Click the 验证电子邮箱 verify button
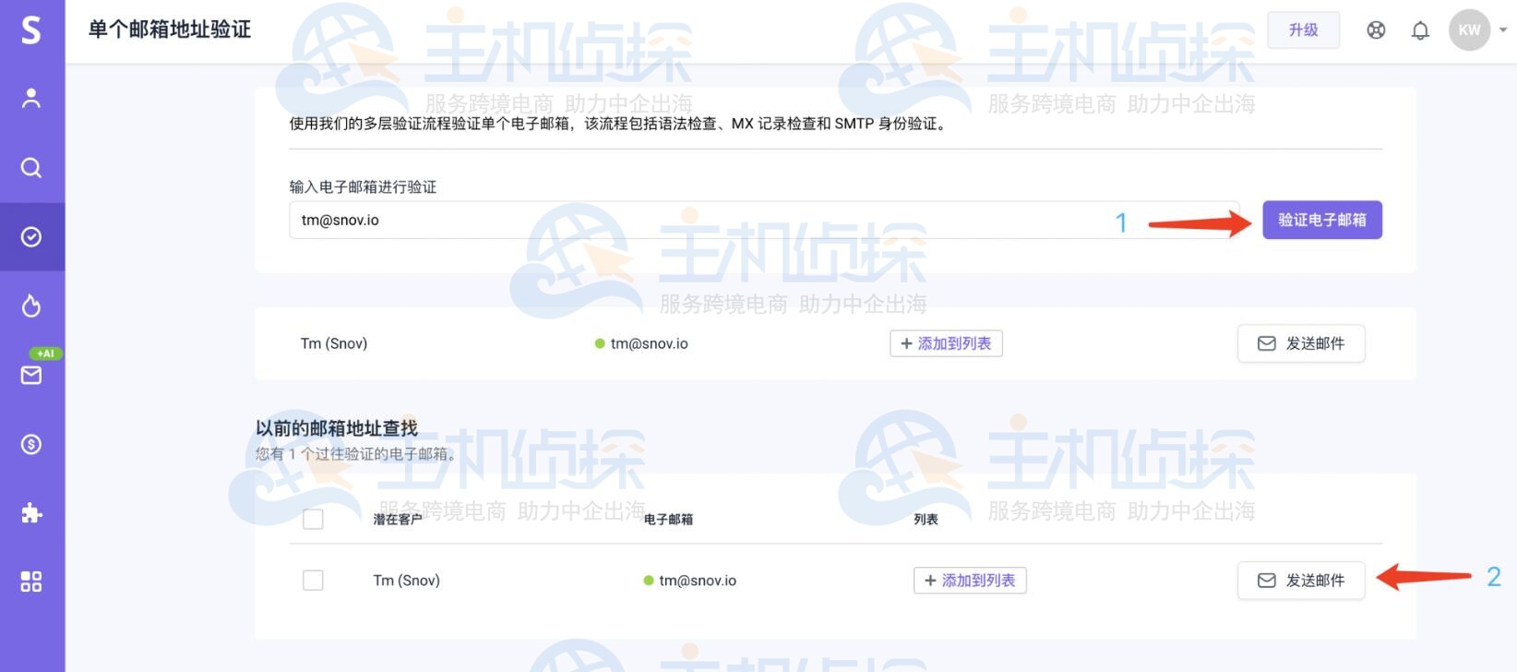The width and height of the screenshot is (1517, 672). 1322,220
